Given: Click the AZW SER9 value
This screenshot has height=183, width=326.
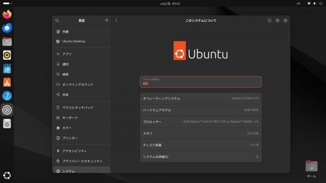Looking at the screenshot, I should click(x=251, y=110).
